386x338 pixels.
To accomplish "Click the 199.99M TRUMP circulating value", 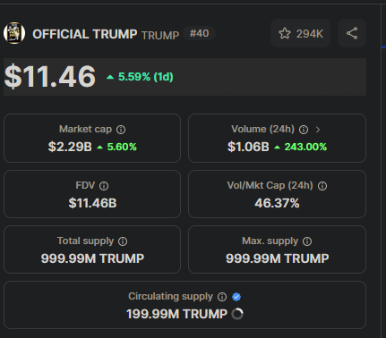I will tap(176, 314).
